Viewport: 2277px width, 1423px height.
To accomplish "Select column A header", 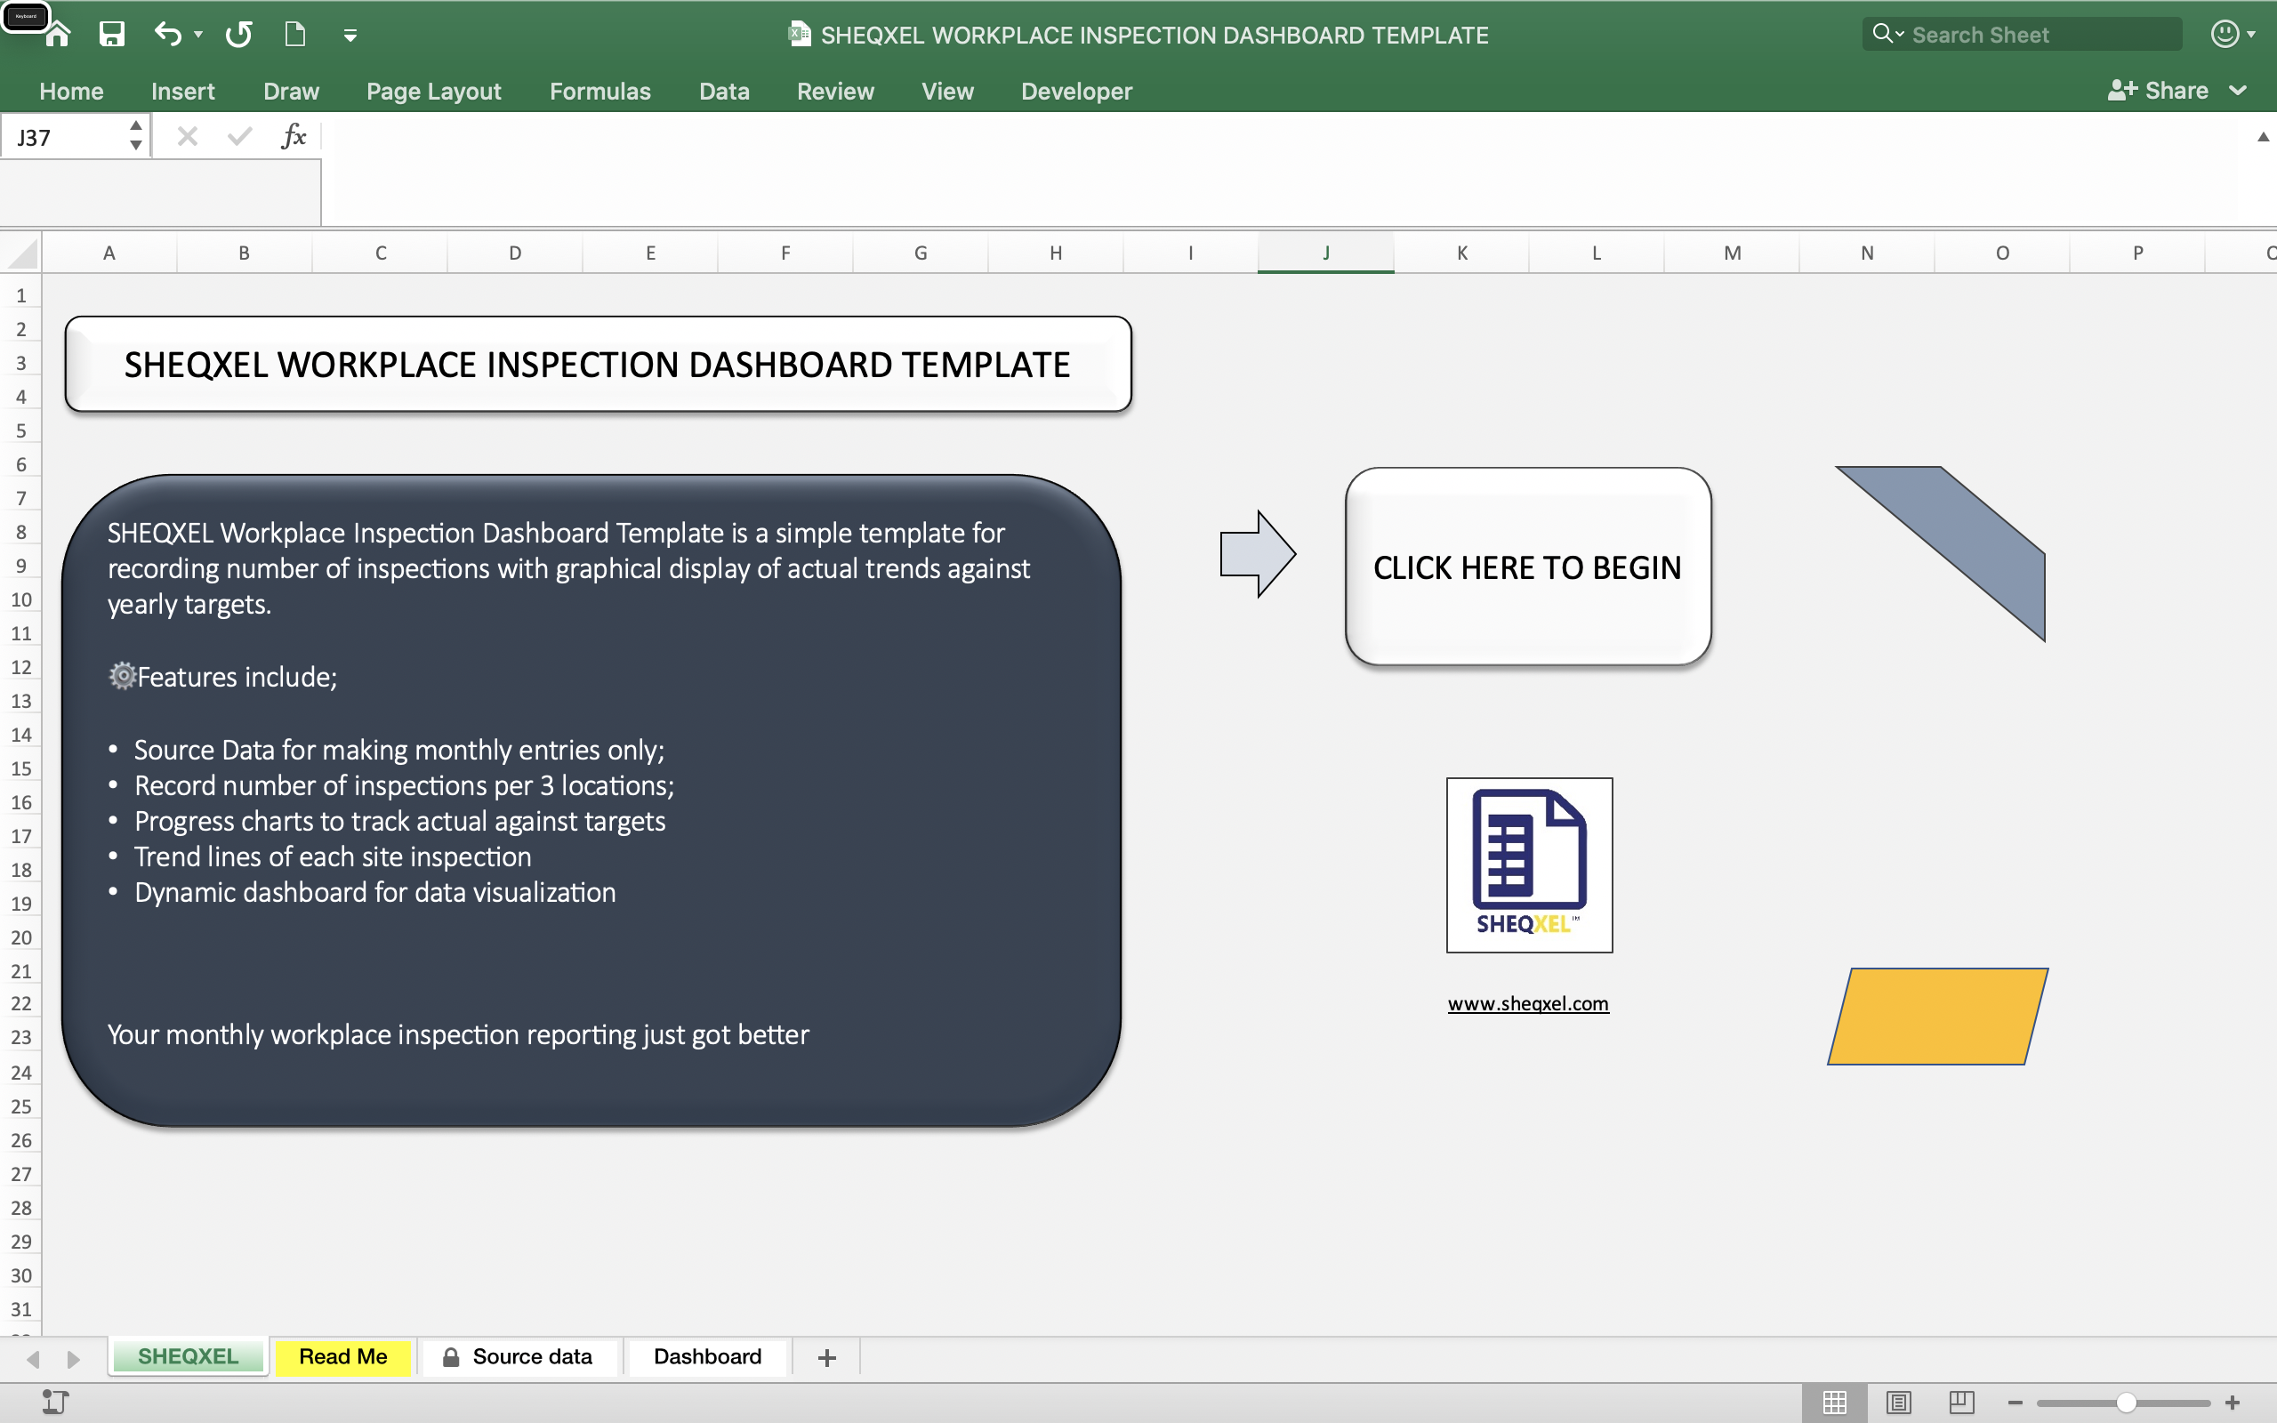I will 109,253.
